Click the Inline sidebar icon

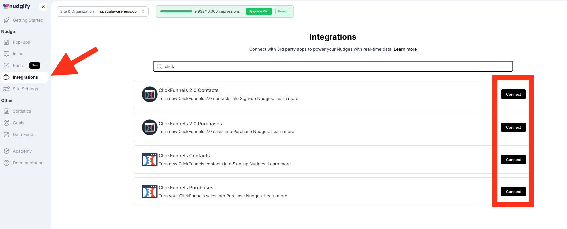[6, 54]
